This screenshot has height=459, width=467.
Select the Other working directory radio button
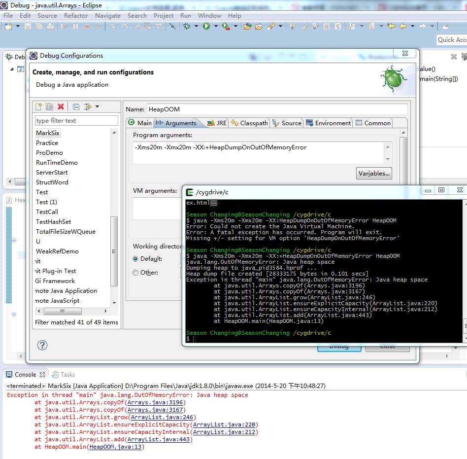[x=135, y=273]
